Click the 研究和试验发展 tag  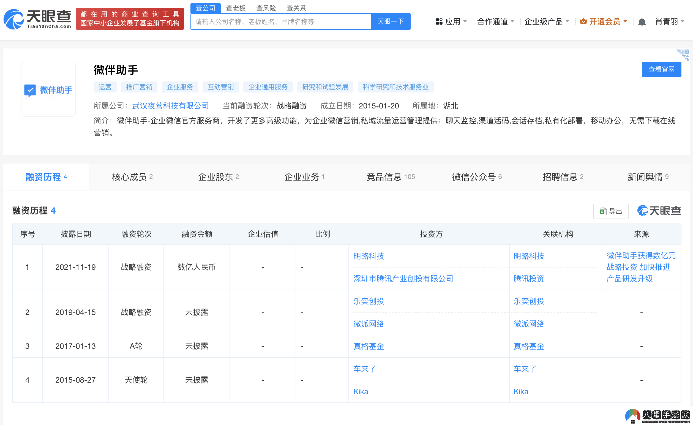click(x=325, y=87)
